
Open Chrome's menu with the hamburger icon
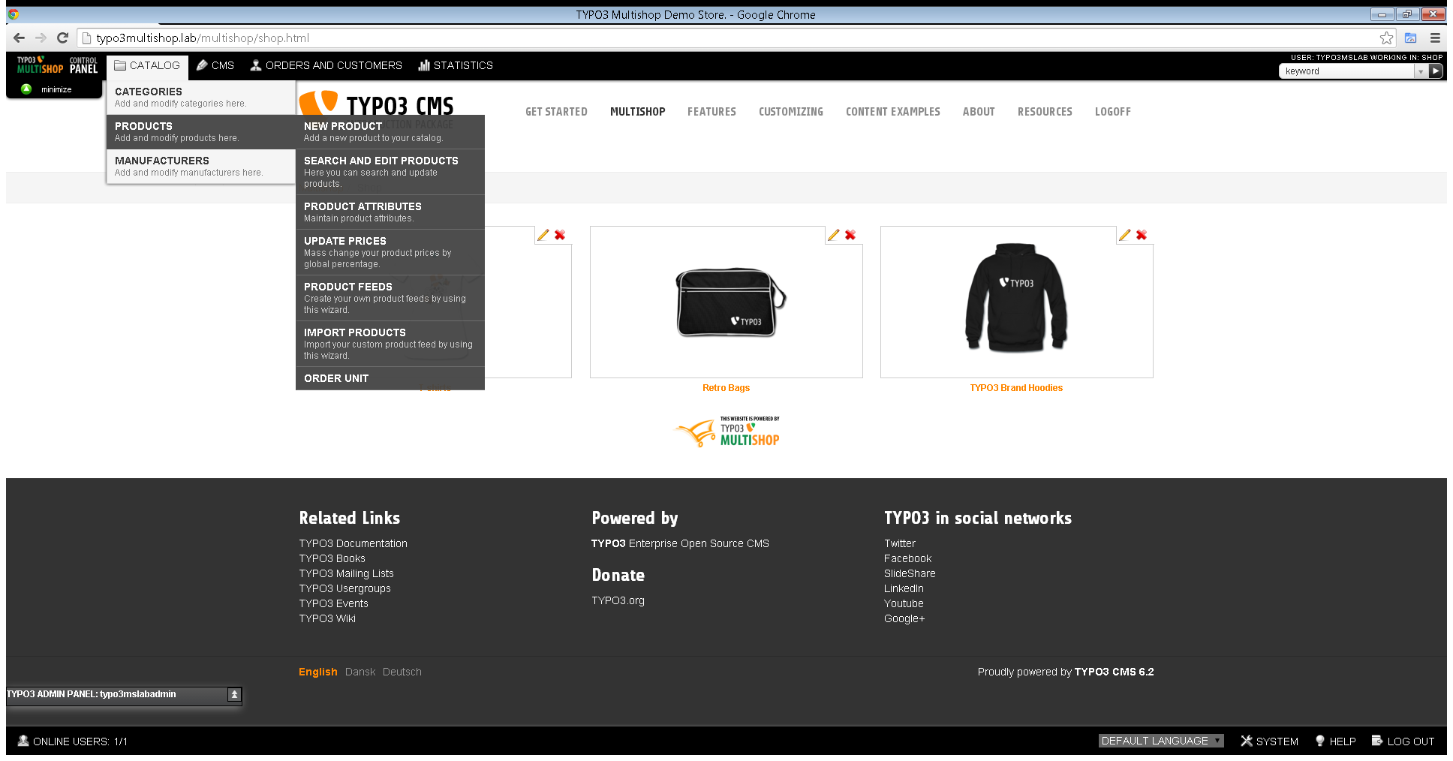(1433, 38)
